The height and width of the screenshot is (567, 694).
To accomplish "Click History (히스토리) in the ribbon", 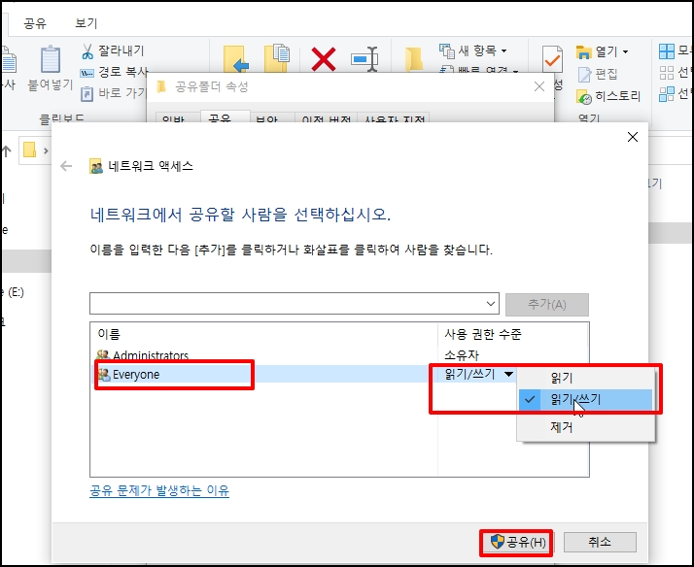I will (x=608, y=96).
